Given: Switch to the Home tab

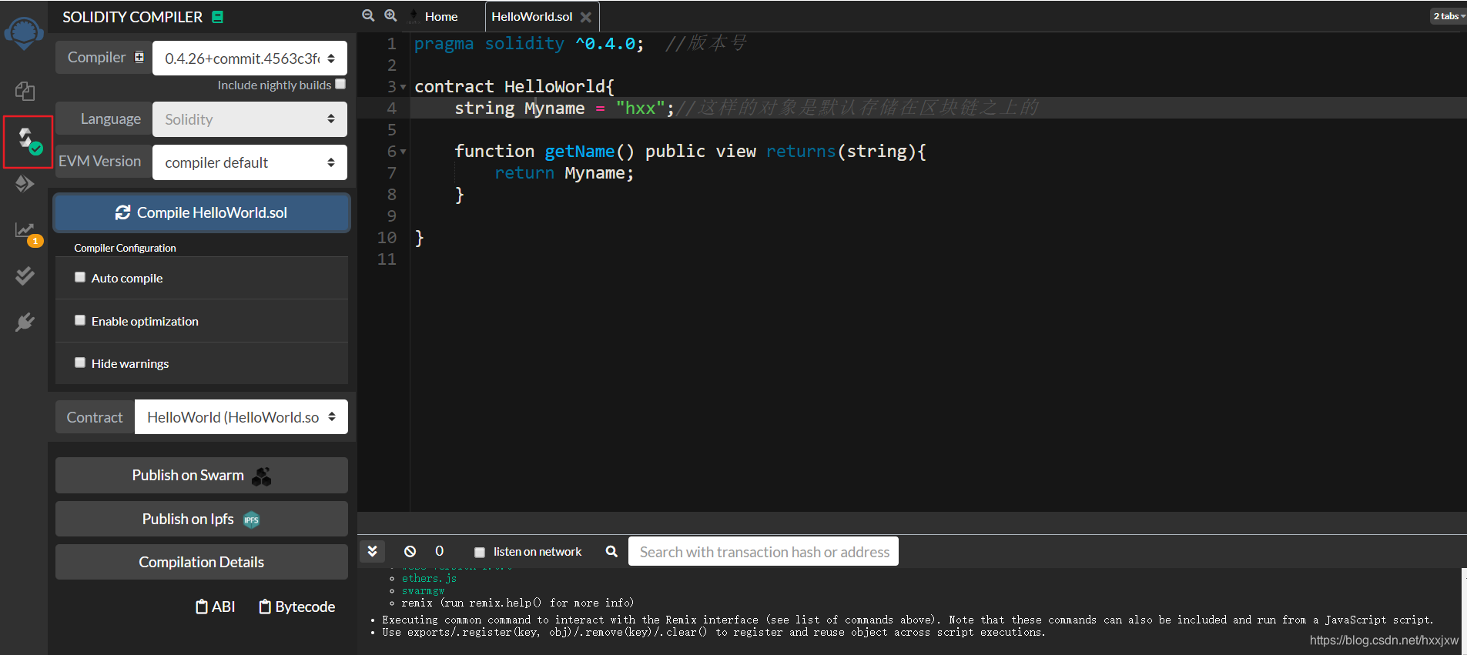Looking at the screenshot, I should point(440,16).
